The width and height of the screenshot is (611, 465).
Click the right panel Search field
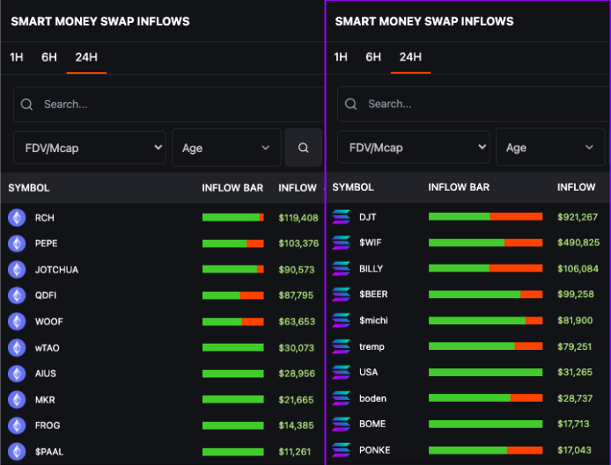point(474,104)
